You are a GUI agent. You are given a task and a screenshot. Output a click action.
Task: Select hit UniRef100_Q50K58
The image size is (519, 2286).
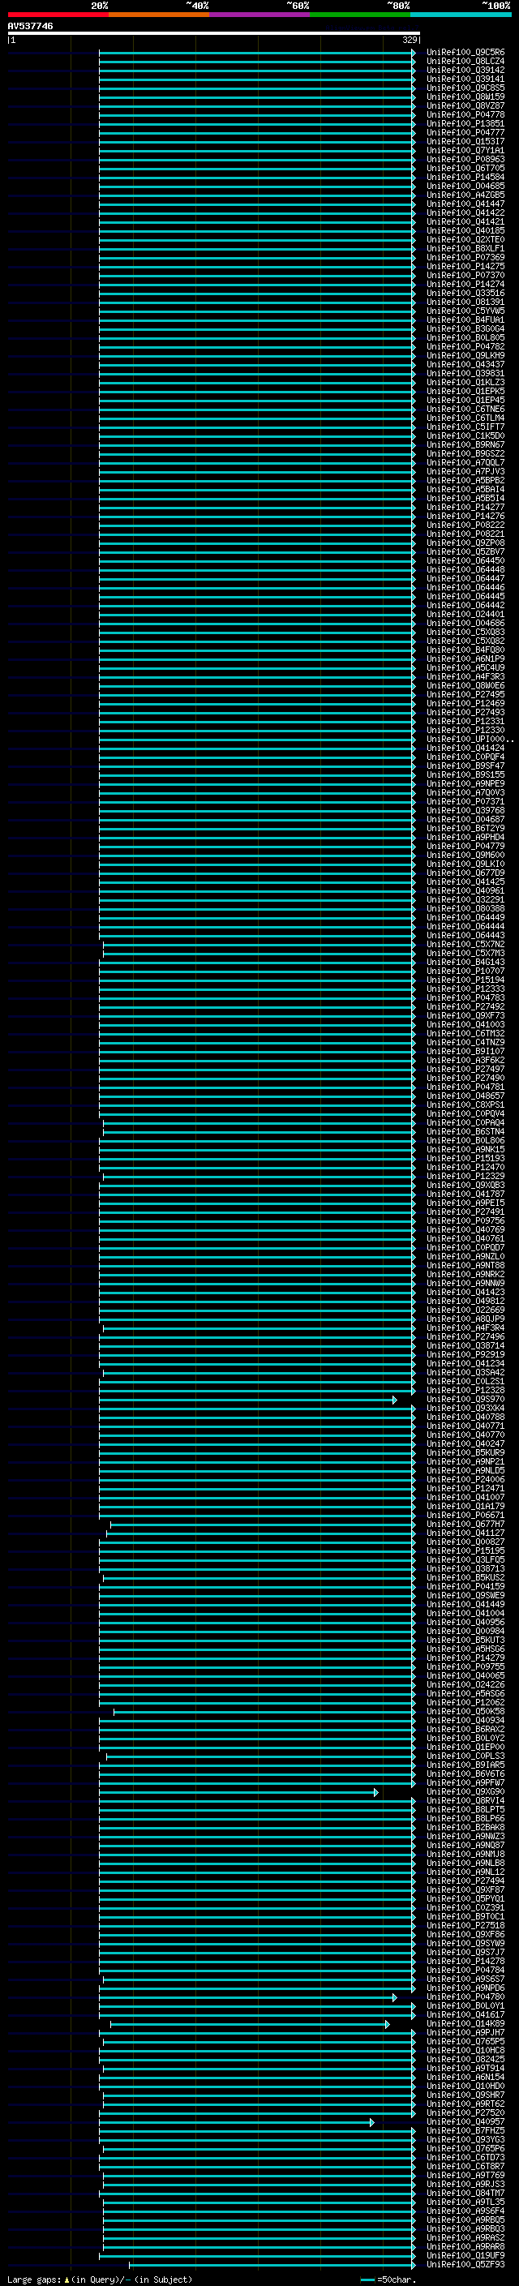pyautogui.click(x=465, y=1711)
